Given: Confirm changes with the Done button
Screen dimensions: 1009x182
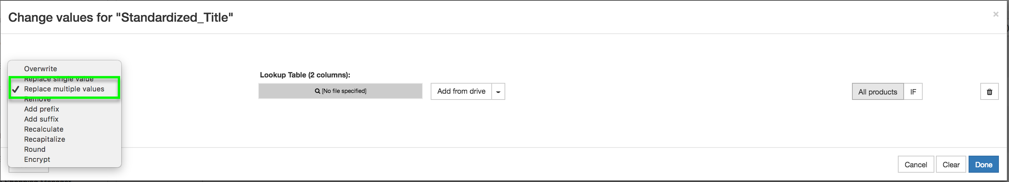Looking at the screenshot, I should tap(983, 165).
